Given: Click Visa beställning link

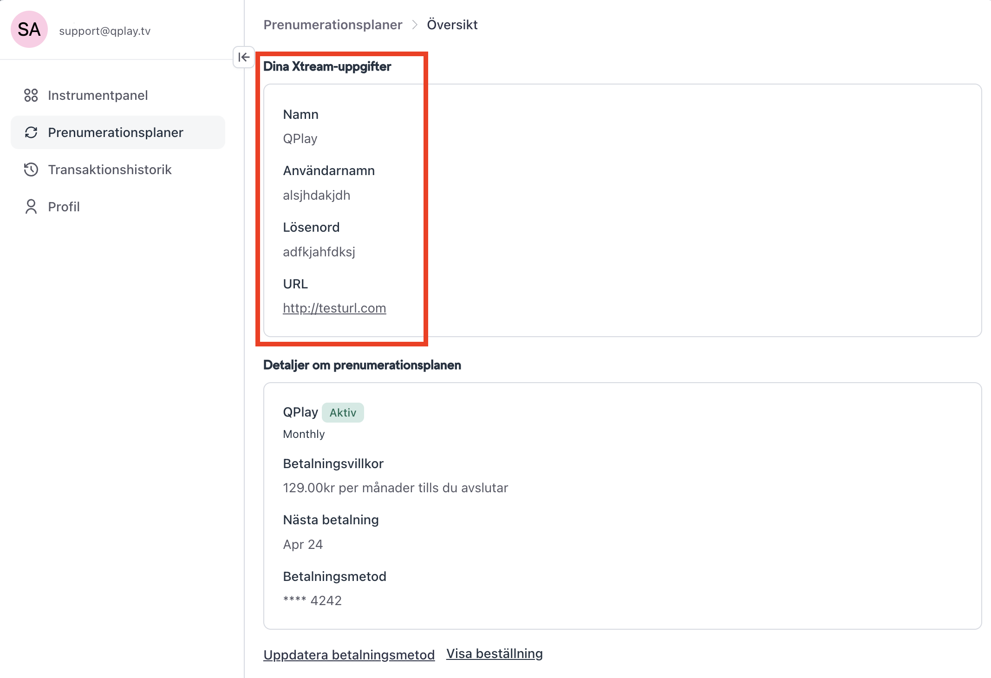Looking at the screenshot, I should [x=494, y=653].
